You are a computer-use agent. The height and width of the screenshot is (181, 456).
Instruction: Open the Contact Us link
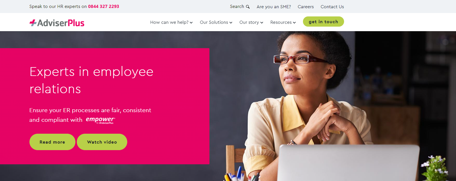click(332, 7)
